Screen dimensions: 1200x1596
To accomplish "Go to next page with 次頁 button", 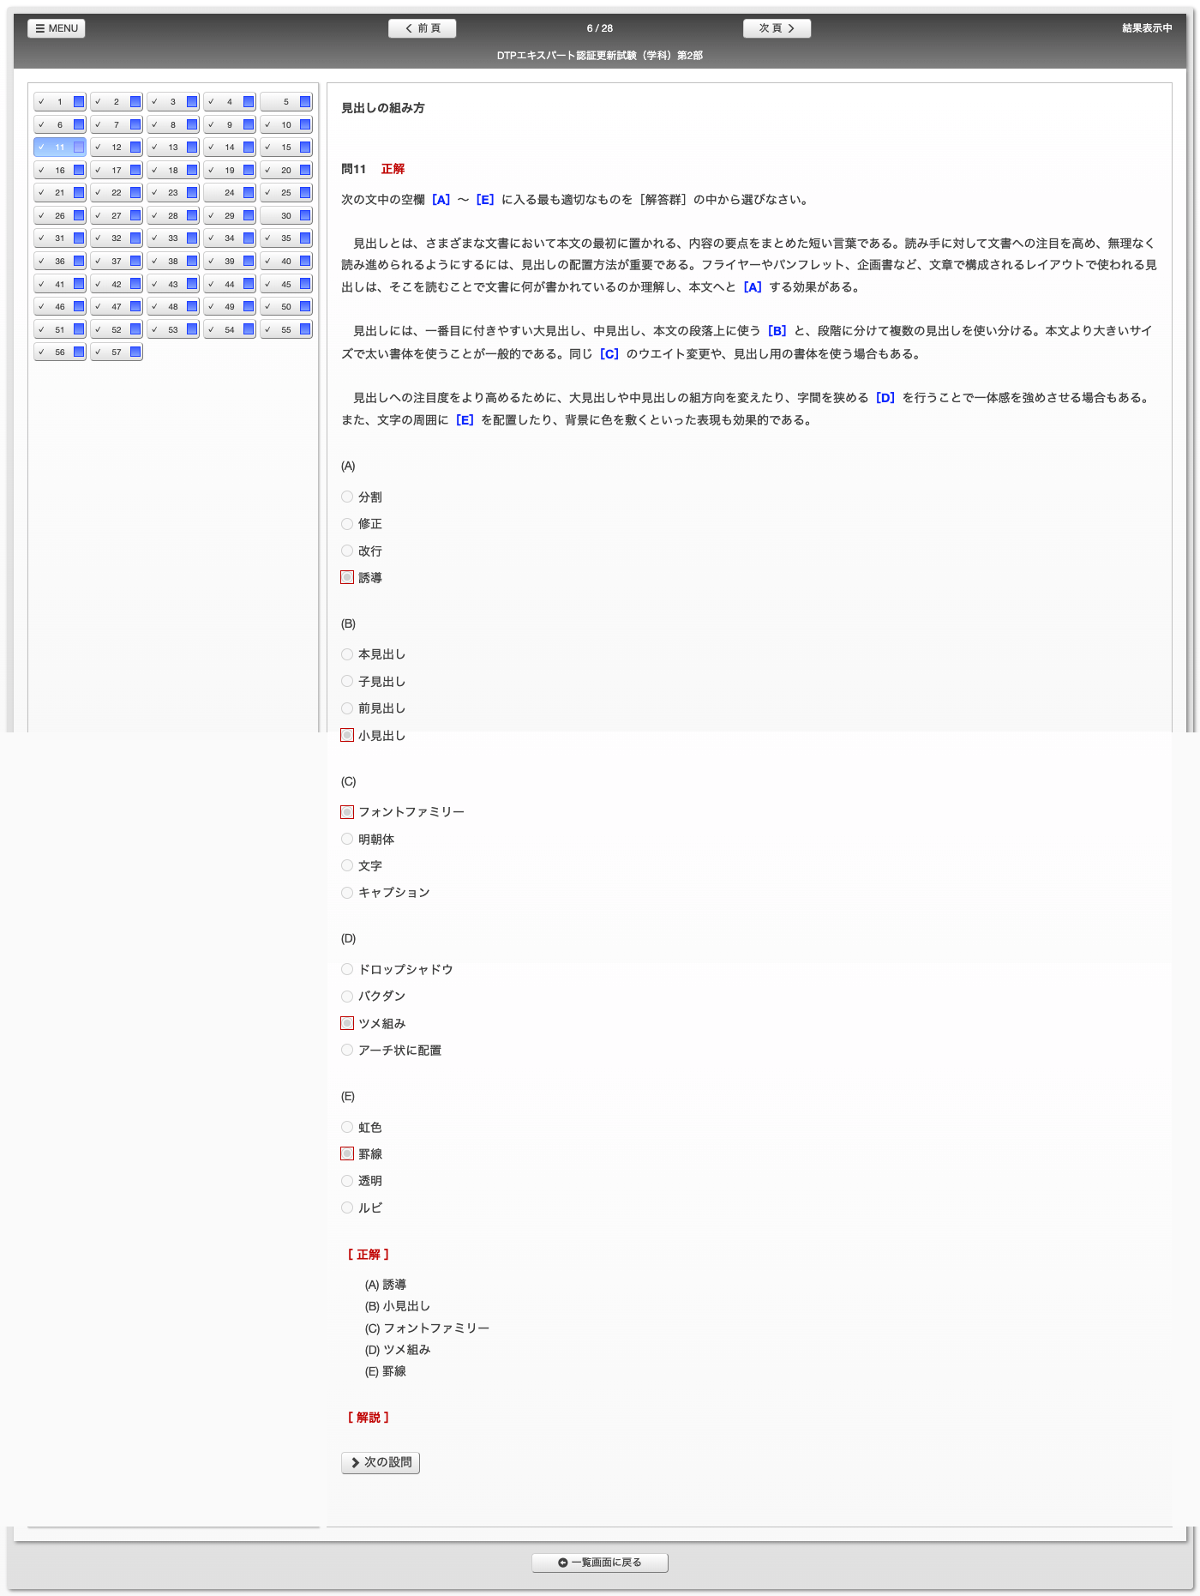I will 777,28.
